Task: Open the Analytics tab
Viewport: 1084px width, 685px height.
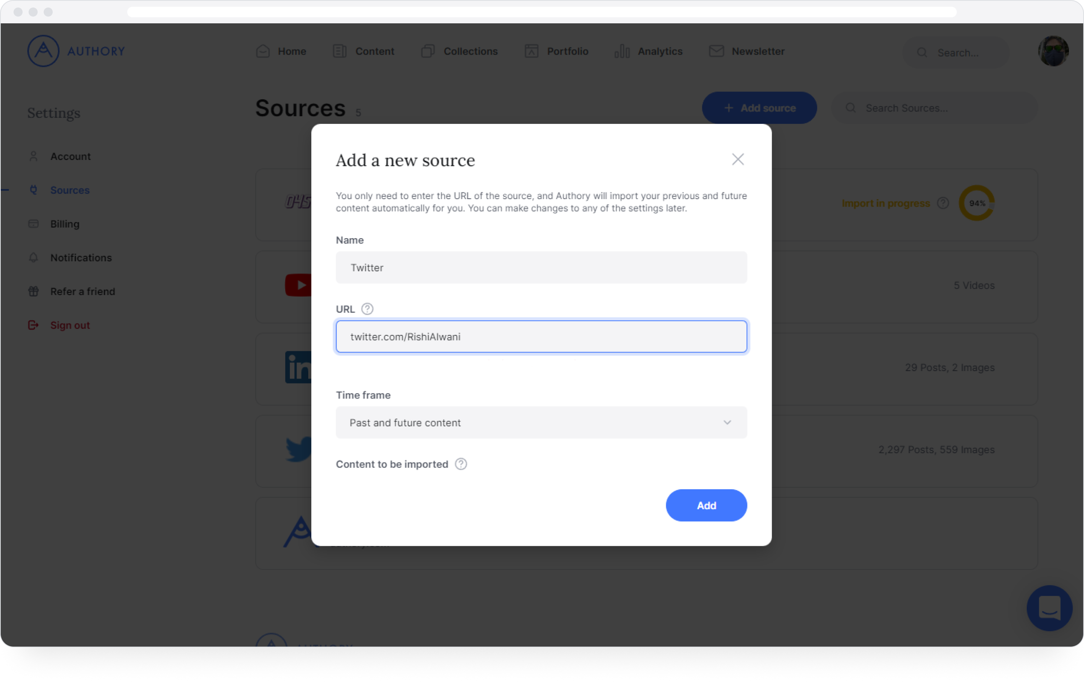Action: click(648, 51)
